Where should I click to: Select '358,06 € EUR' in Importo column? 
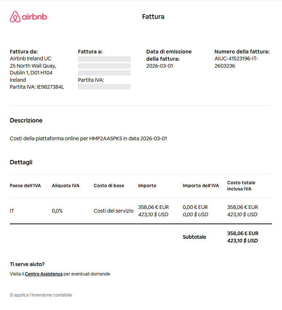[153, 207]
